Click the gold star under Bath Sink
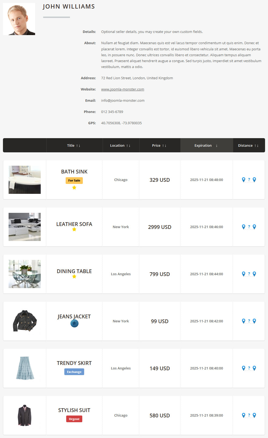The width and height of the screenshot is (268, 438). (x=74, y=188)
